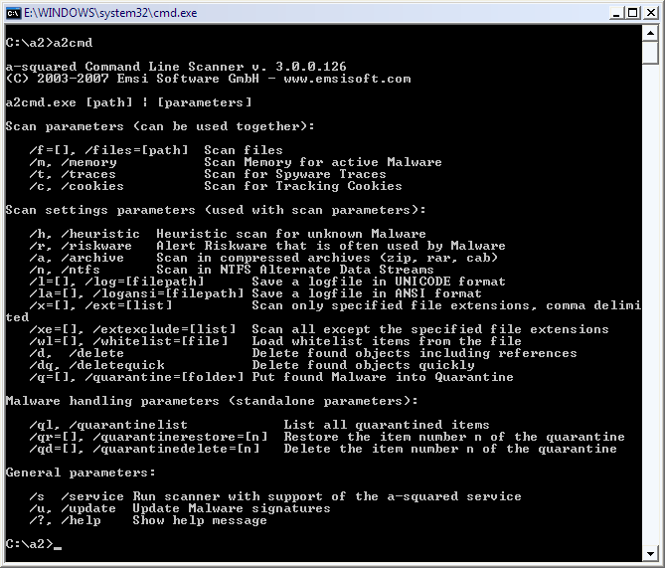The image size is (665, 568).
Task: Click 'Load whitelist items from the file' text
Action: coord(387,341)
